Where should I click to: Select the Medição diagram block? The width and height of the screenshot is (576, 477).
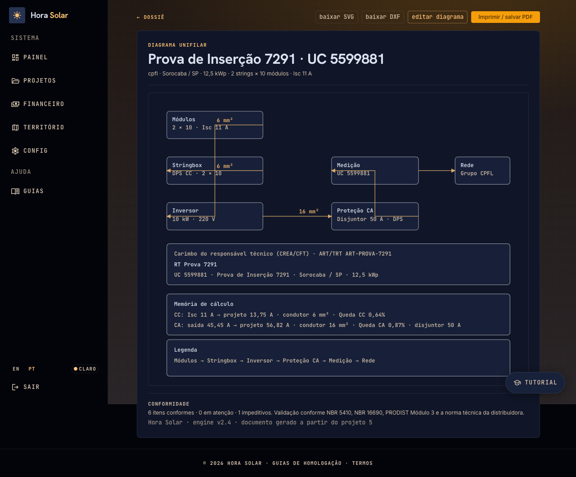click(x=375, y=171)
